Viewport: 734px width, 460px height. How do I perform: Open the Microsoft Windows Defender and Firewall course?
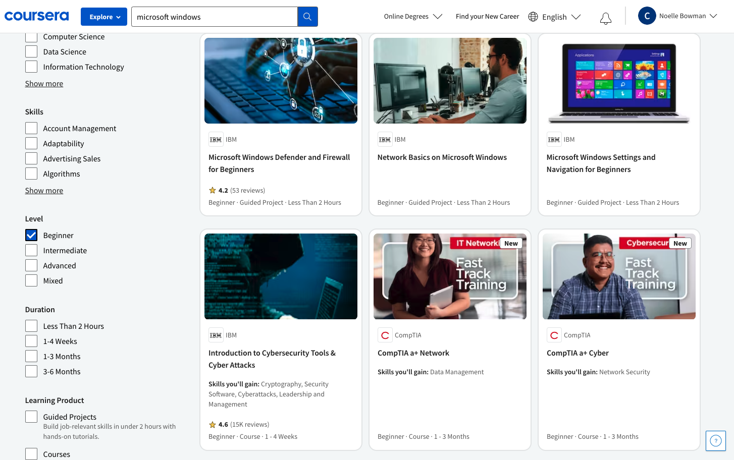[279, 163]
